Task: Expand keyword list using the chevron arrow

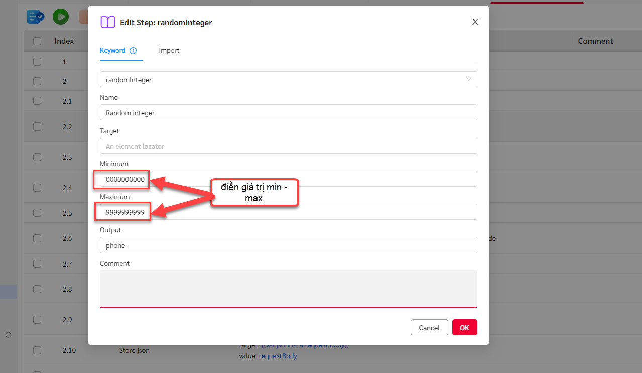Action: [469, 79]
